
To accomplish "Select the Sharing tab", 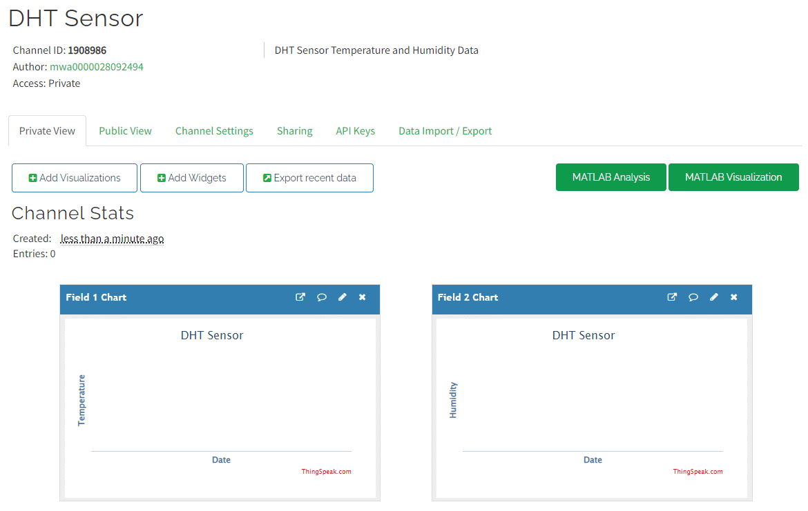I will point(294,130).
